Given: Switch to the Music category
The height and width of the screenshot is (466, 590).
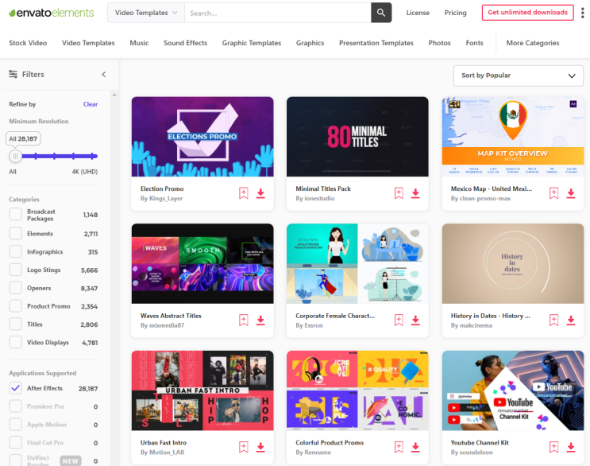Looking at the screenshot, I should click(x=139, y=43).
